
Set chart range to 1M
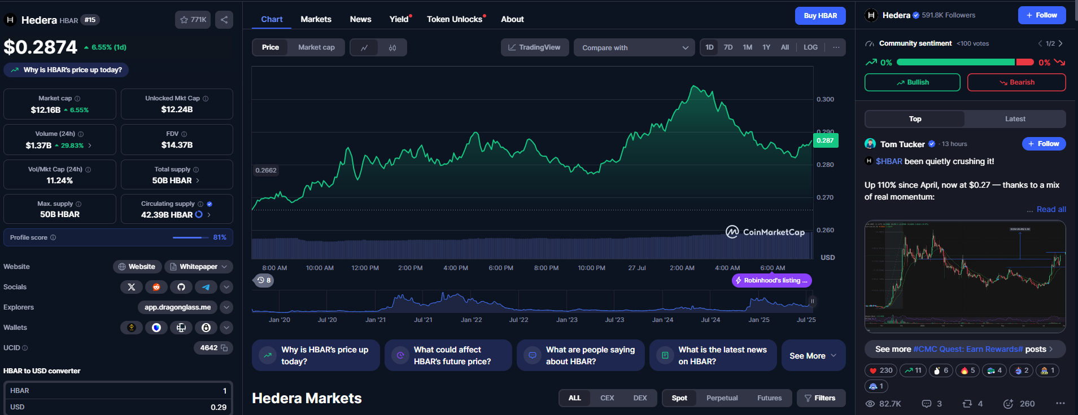pos(747,47)
